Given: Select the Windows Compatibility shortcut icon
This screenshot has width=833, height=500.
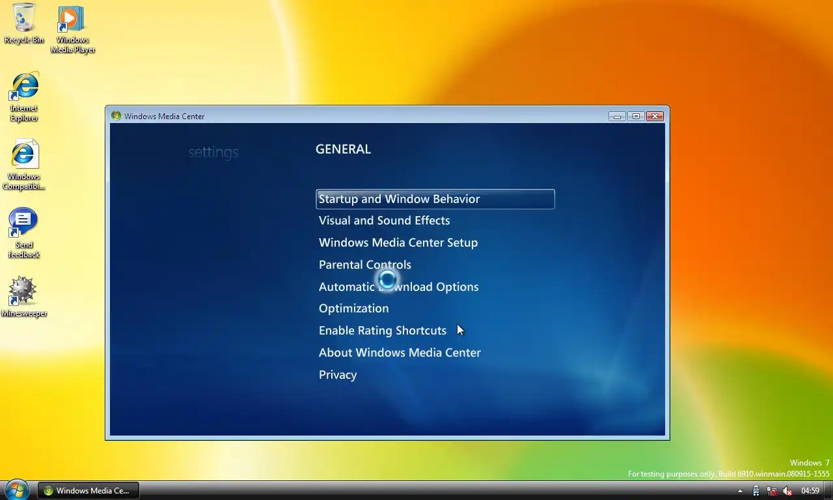Looking at the screenshot, I should [24, 165].
